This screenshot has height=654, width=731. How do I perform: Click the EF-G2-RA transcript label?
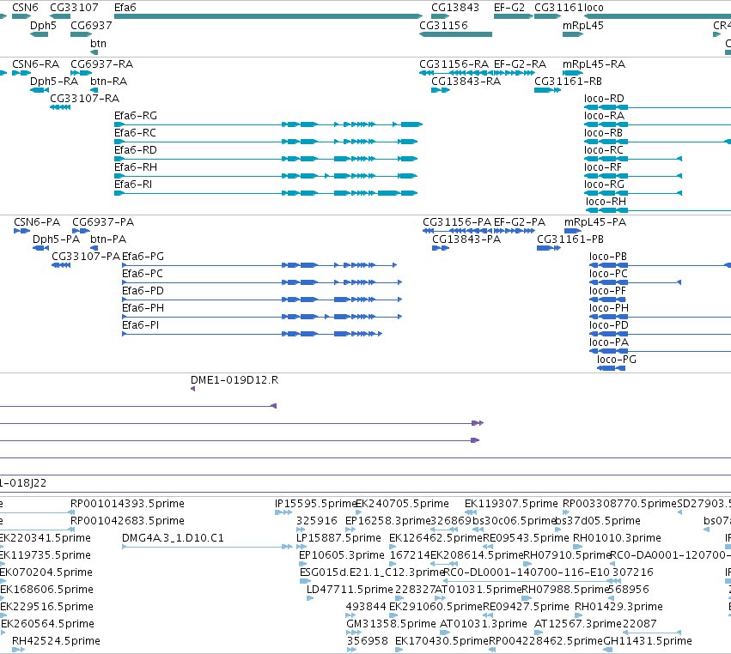click(521, 64)
